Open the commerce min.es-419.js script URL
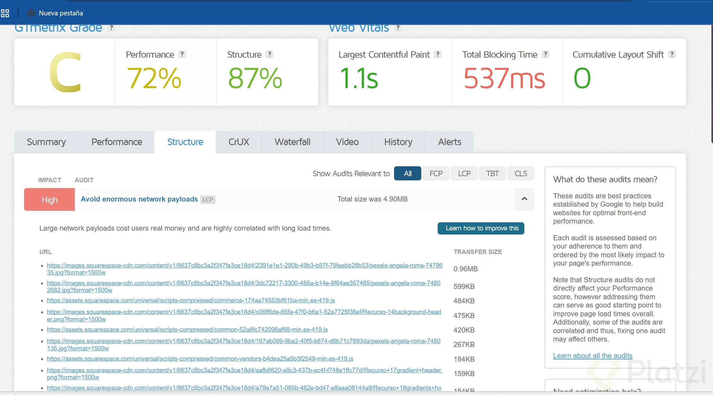 [191, 300]
